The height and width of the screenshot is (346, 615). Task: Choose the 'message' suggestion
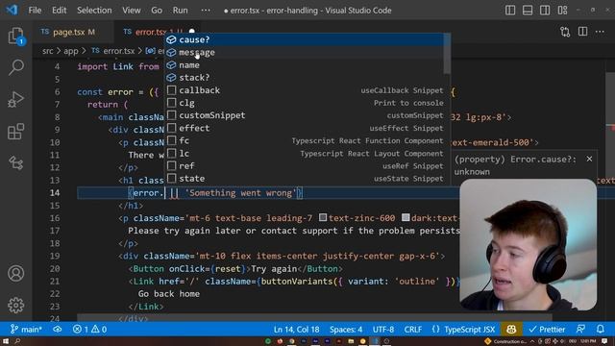pyautogui.click(x=304, y=52)
